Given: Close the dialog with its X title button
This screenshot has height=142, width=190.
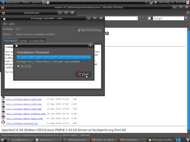Looking at the screenshot, I should coord(91,45).
